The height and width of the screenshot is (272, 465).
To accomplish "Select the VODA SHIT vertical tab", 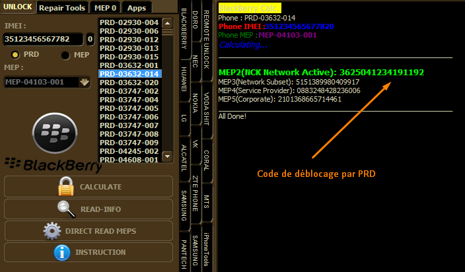I will (x=206, y=109).
